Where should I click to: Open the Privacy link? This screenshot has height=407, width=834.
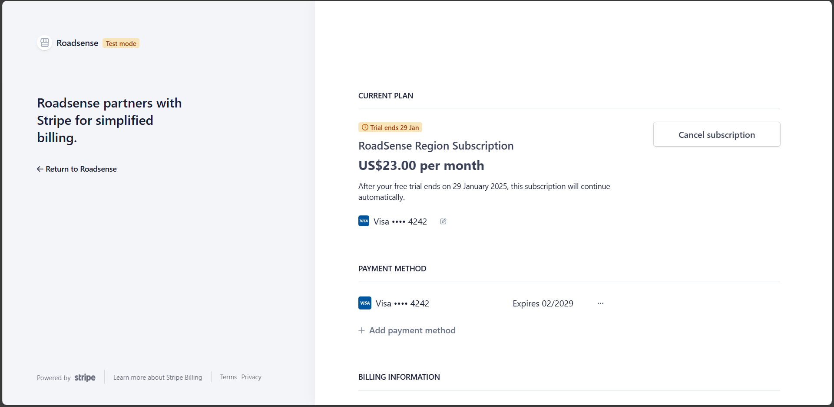252,377
